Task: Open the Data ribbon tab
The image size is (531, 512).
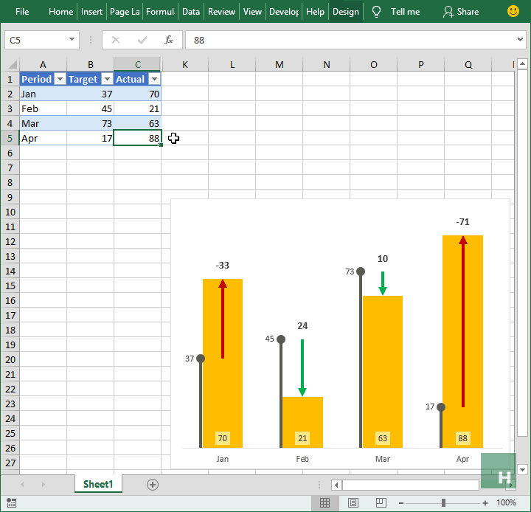Action: point(191,12)
